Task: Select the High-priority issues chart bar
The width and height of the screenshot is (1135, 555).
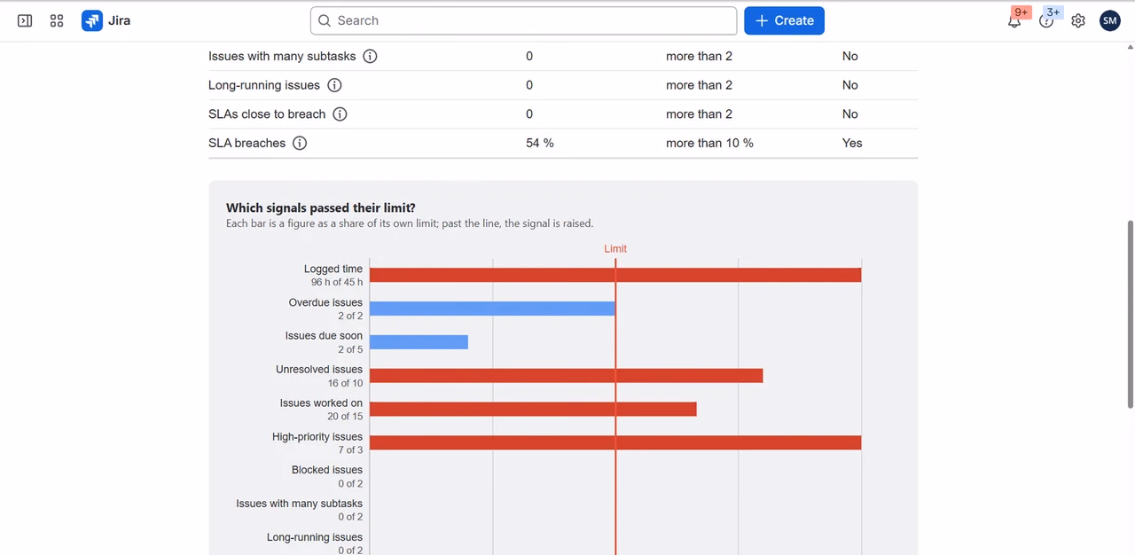Action: tap(615, 442)
